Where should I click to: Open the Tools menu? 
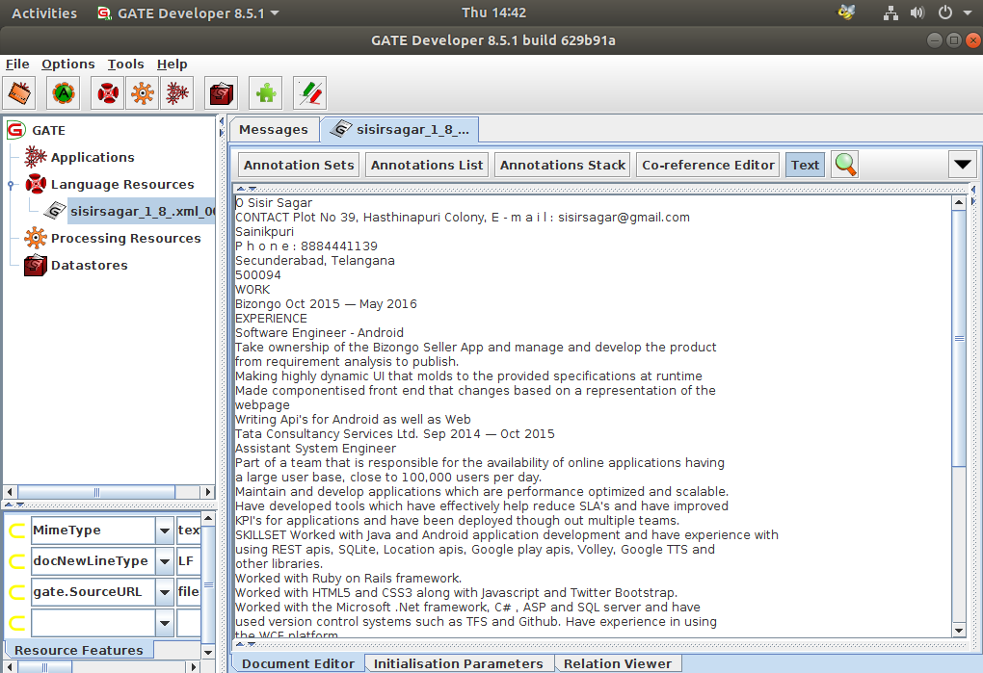coord(125,65)
